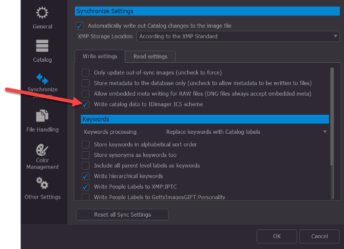Open File Handling documents icon
The height and width of the screenshot is (249, 344).
(42, 116)
